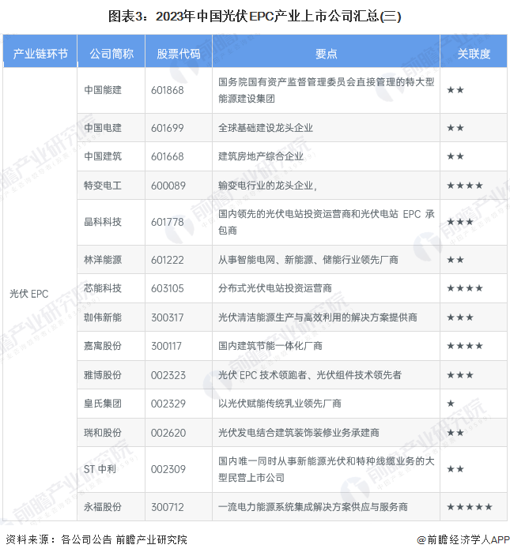Click the two-star rating for ST 中利

(x=455, y=469)
